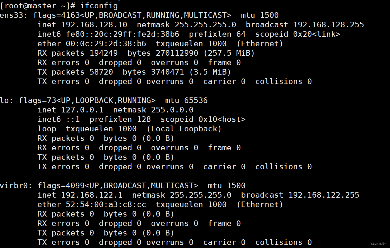Click the MAC address '52:54:00:a3:c8:cc'

106,204
